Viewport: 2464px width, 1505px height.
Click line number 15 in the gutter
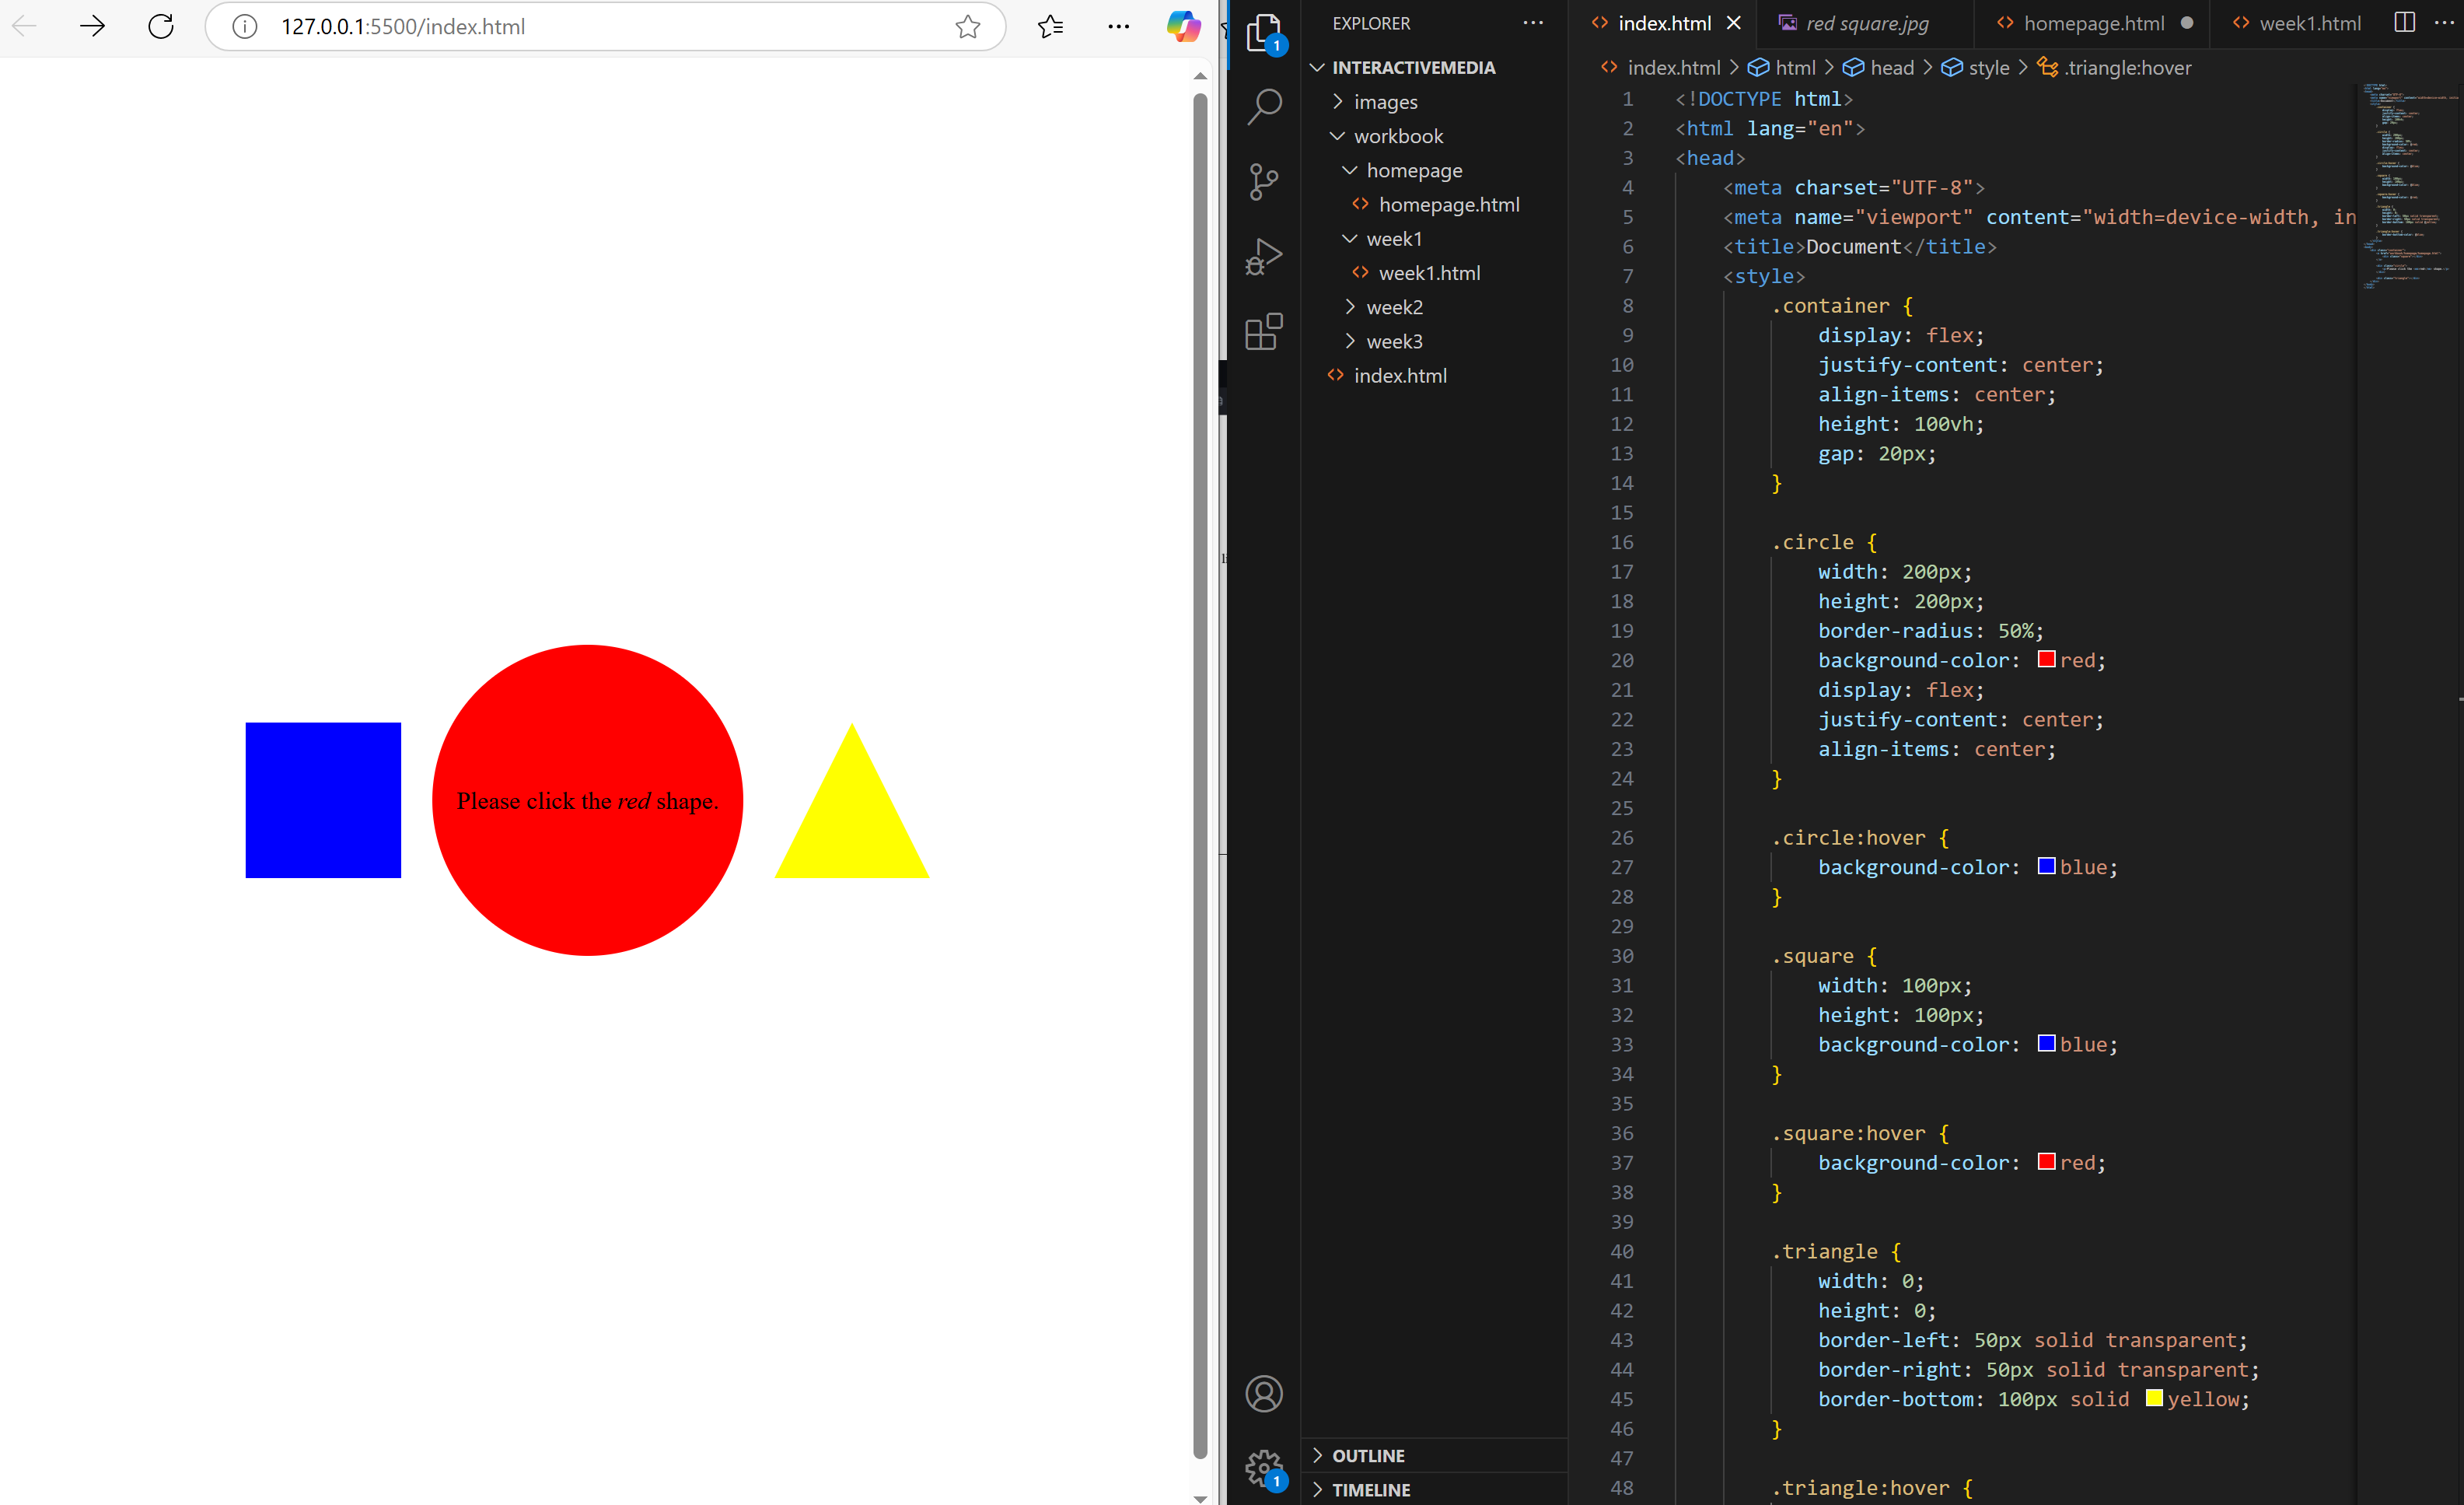coord(1622,513)
